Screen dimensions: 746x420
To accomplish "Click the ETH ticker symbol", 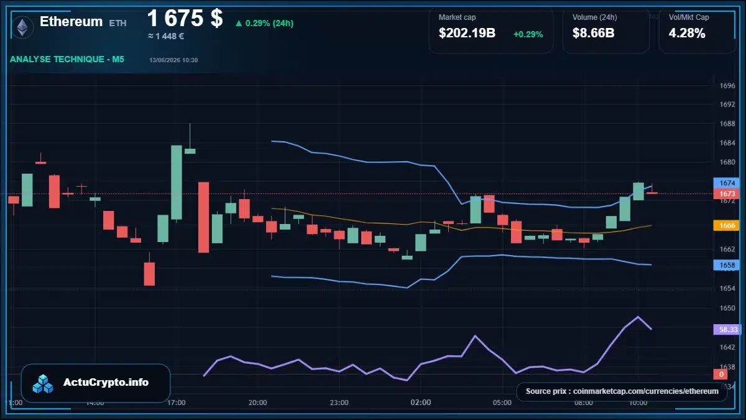I will pyautogui.click(x=117, y=23).
